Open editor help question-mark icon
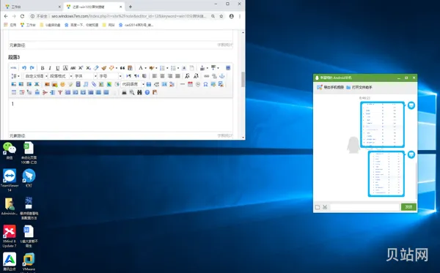Screen dimensions: 440x273 147,92
